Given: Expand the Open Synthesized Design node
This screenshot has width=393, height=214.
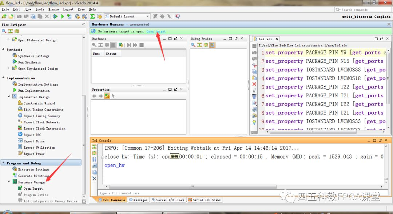Looking at the screenshot, I should pos(9,68).
